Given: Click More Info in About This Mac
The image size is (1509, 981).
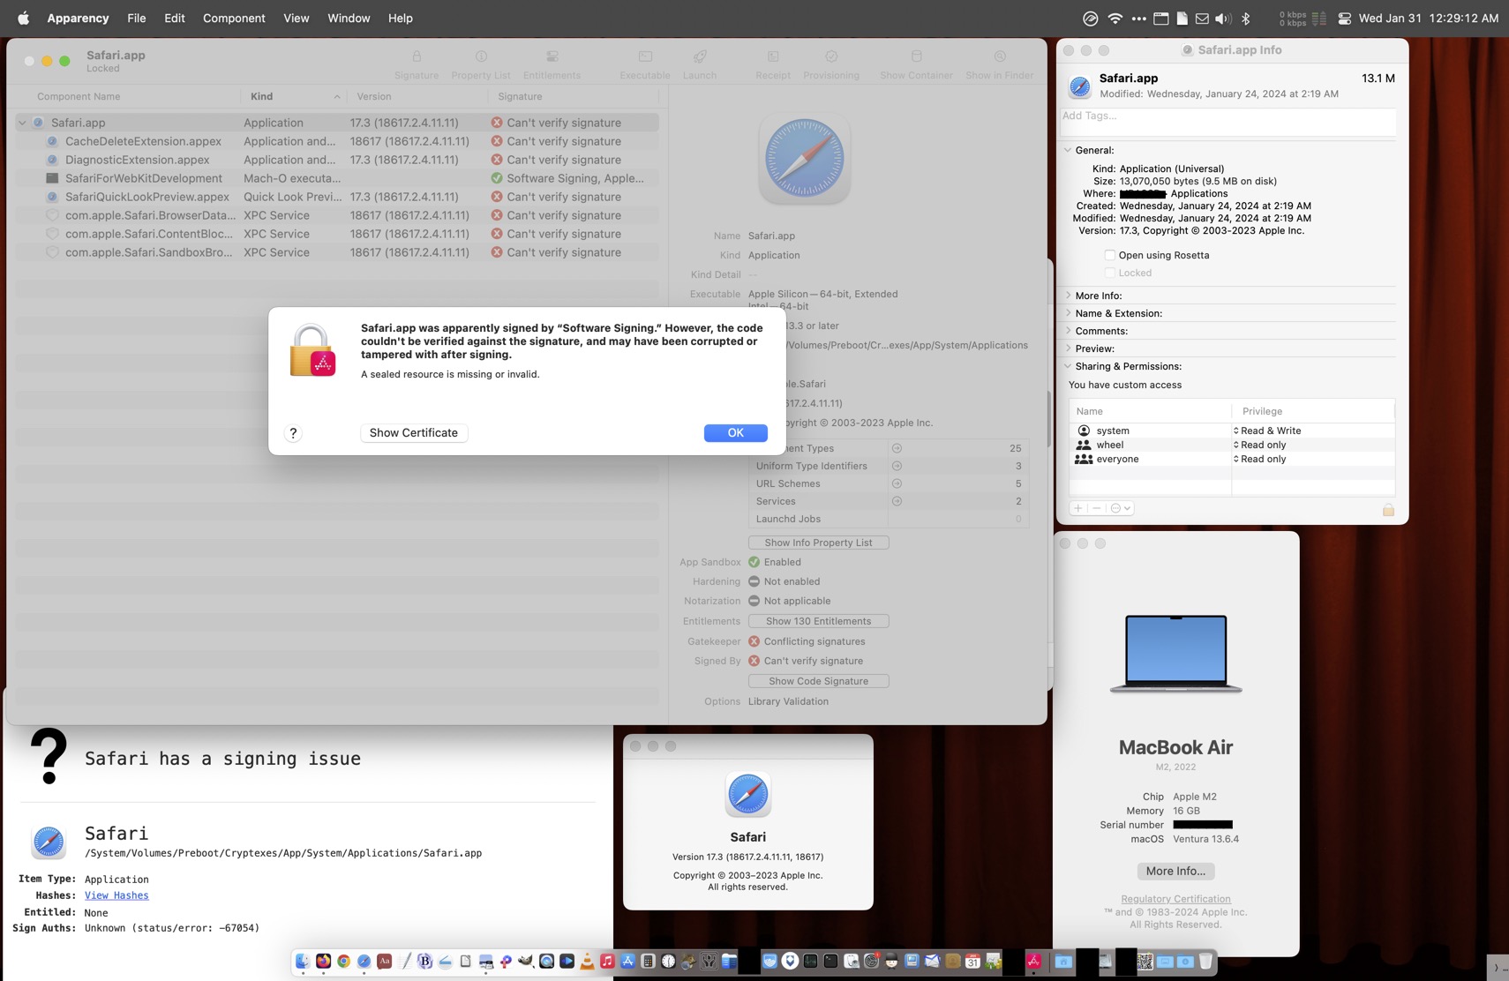Looking at the screenshot, I should 1175,871.
